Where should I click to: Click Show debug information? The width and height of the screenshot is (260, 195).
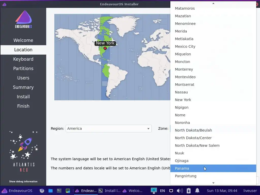23,181
